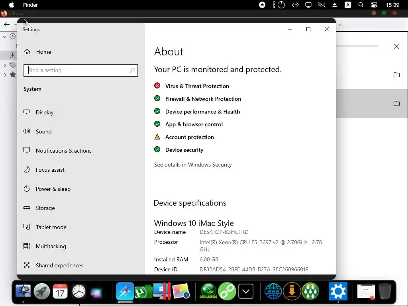Open the Collabsysos globe in dock

[x=208, y=291]
